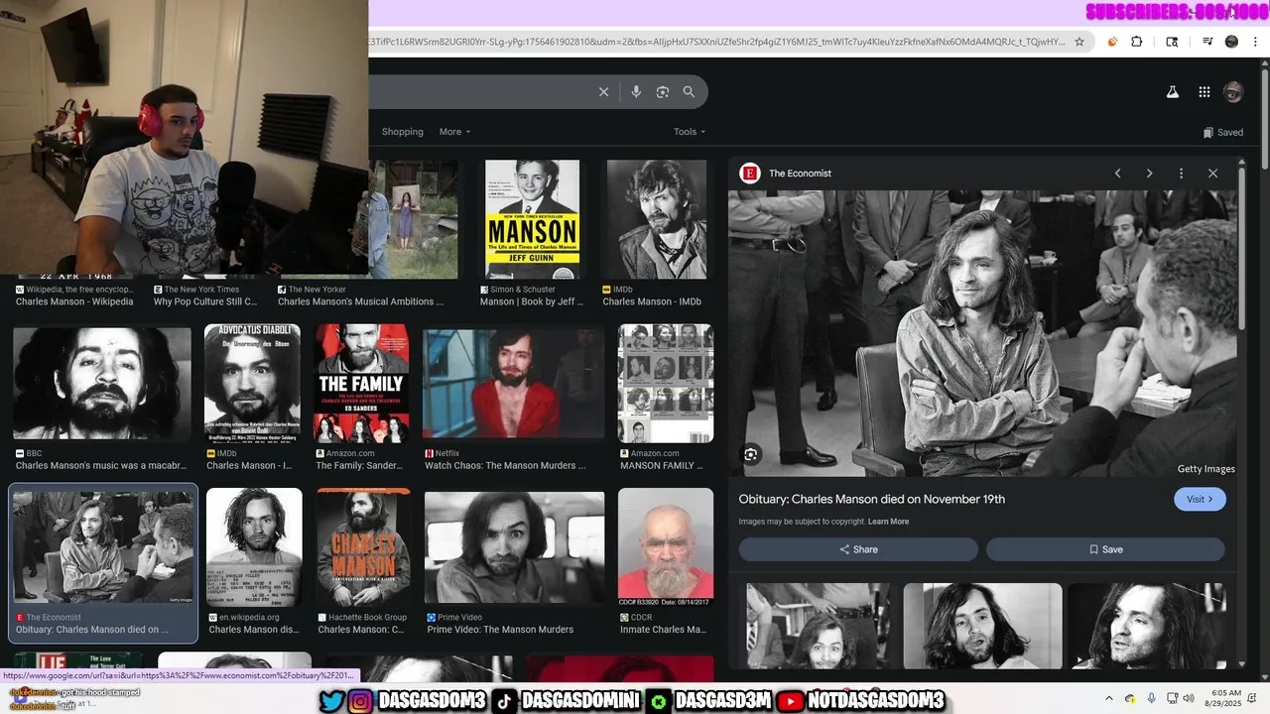Viewport: 1270px width, 714px height.
Task: Open Chrome extensions puzzle icon
Action: click(x=1137, y=42)
